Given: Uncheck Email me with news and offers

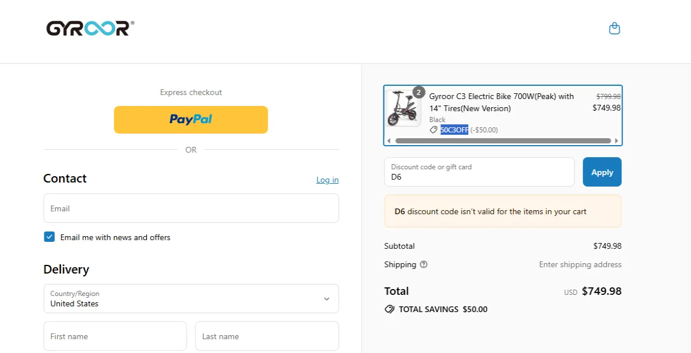Looking at the screenshot, I should pos(49,236).
